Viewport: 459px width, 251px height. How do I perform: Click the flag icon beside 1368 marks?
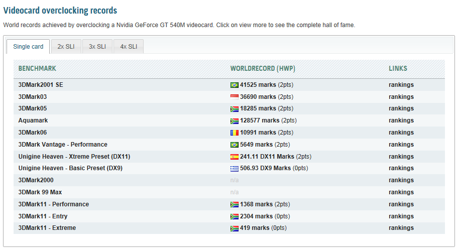pos(234,204)
